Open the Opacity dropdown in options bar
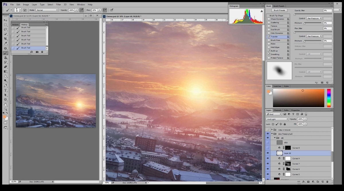This screenshot has width=344, height=191. [77, 10]
